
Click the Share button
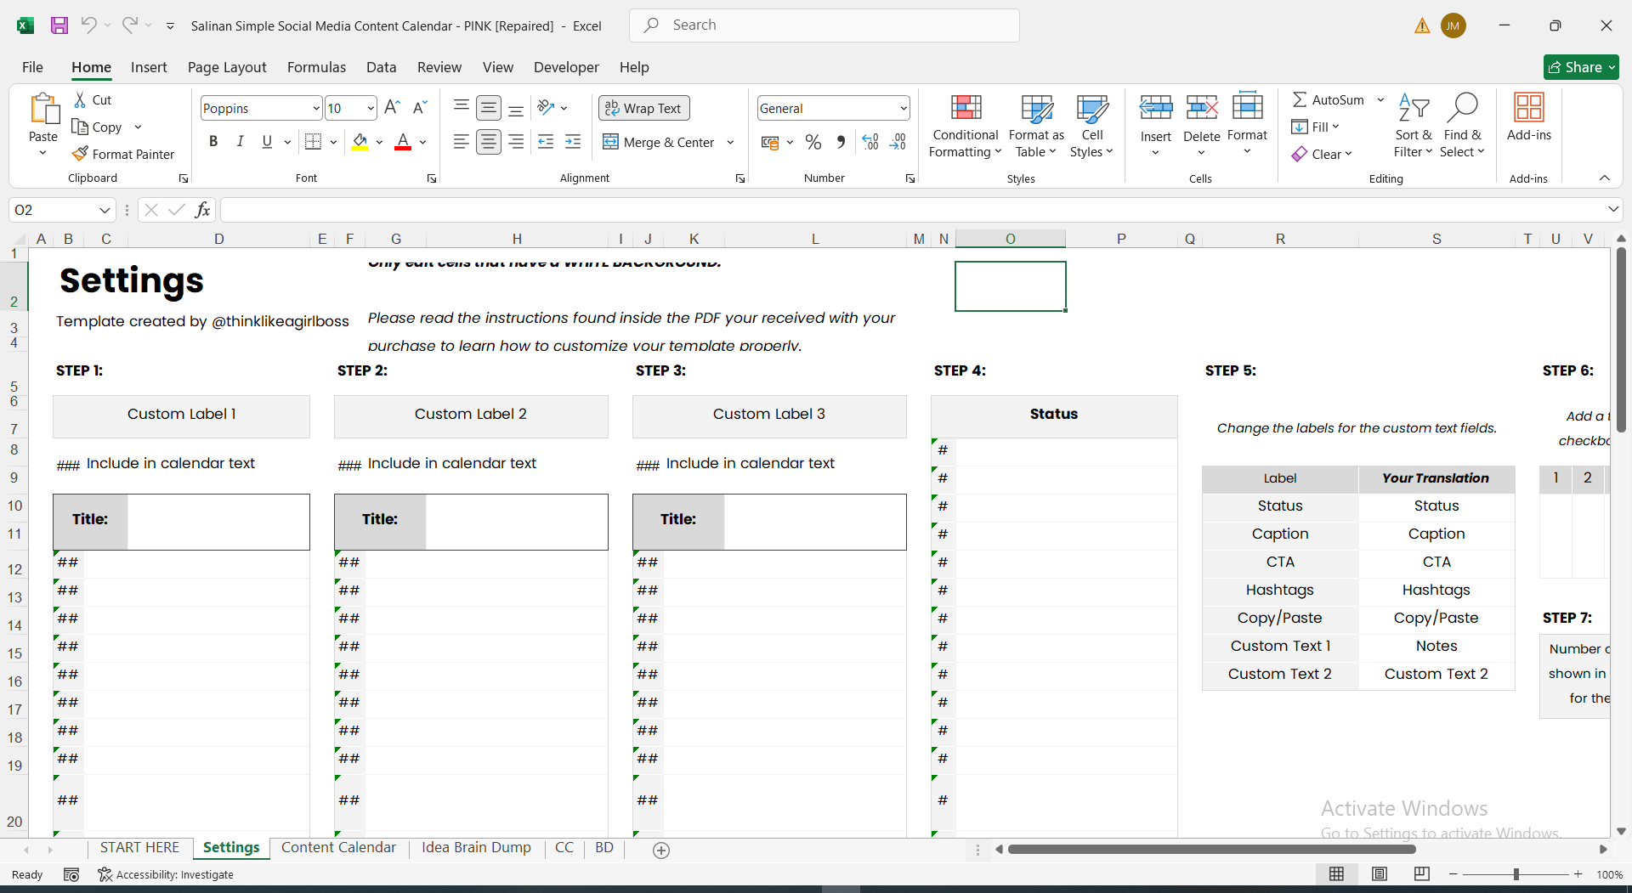click(x=1581, y=67)
